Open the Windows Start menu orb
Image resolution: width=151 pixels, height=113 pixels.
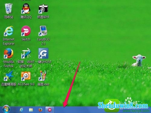[x=6, y=109]
